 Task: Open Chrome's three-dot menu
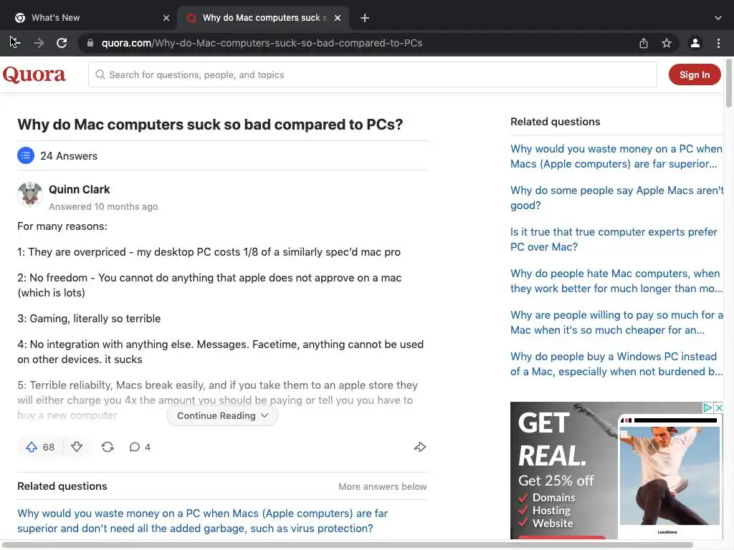(x=718, y=43)
